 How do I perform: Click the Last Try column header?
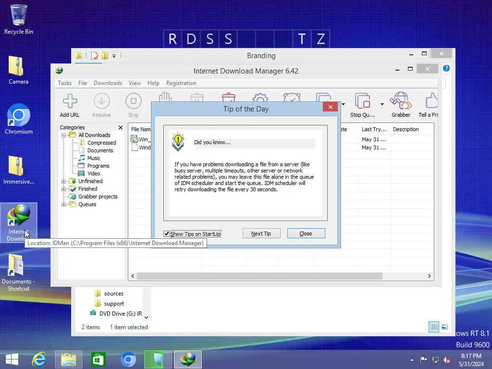[x=374, y=129]
